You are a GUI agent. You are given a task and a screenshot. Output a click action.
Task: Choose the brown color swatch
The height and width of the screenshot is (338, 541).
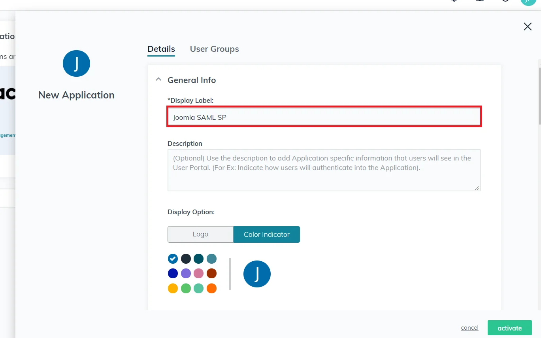(211, 274)
